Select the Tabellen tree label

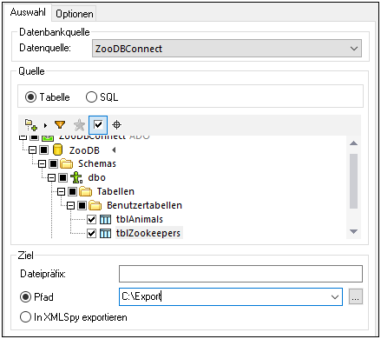115,191
